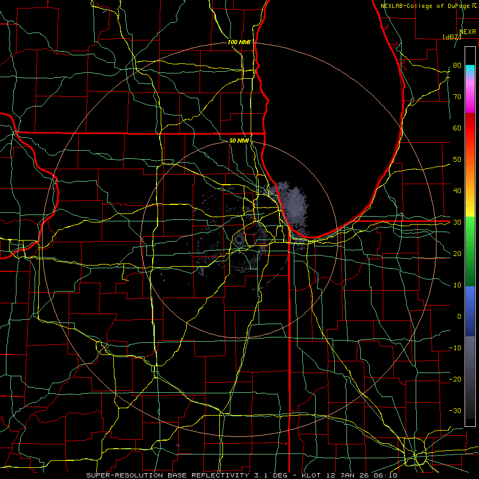Click the "[dBZ]" unit label
The height and width of the screenshot is (479, 479).
[452, 37]
